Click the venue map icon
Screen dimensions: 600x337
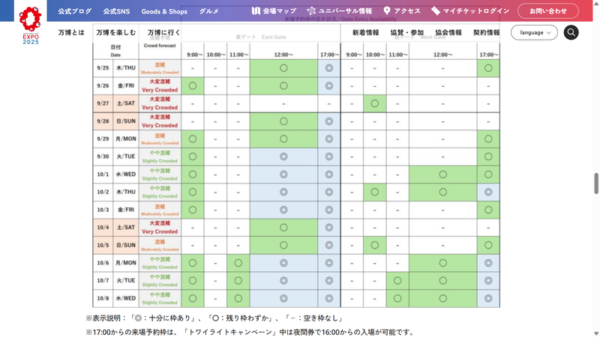pos(256,10)
